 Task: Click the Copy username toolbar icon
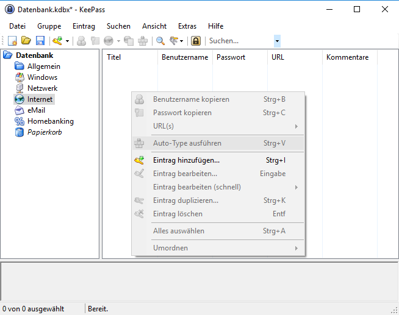[x=81, y=41]
